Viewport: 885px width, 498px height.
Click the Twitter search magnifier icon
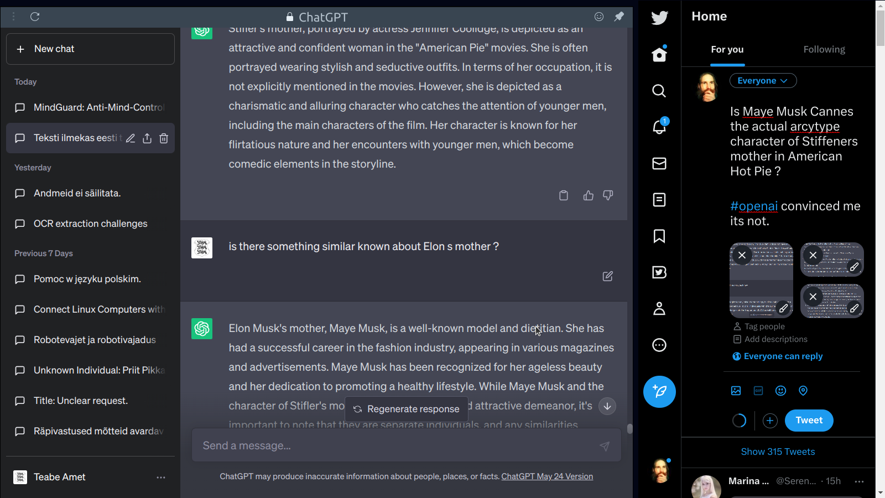(x=659, y=91)
